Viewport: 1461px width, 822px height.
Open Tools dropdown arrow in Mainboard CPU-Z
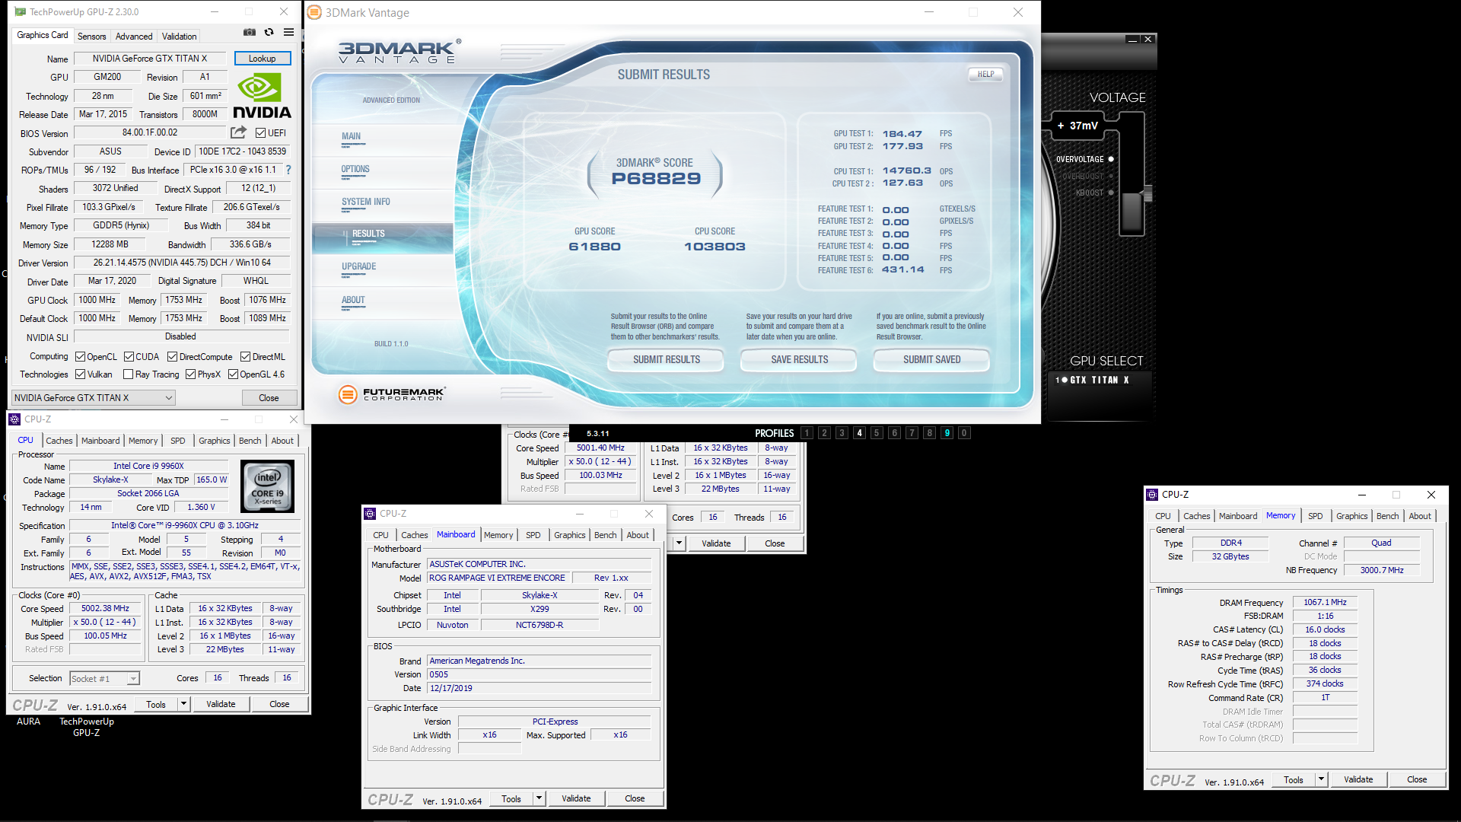click(539, 798)
